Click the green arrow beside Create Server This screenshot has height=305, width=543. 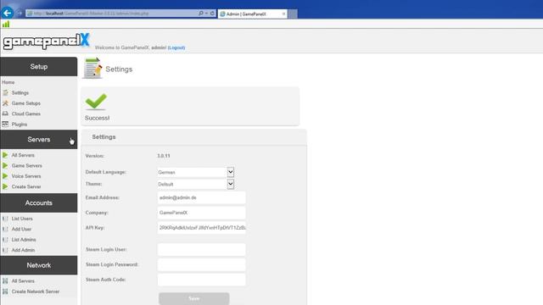click(x=5, y=186)
